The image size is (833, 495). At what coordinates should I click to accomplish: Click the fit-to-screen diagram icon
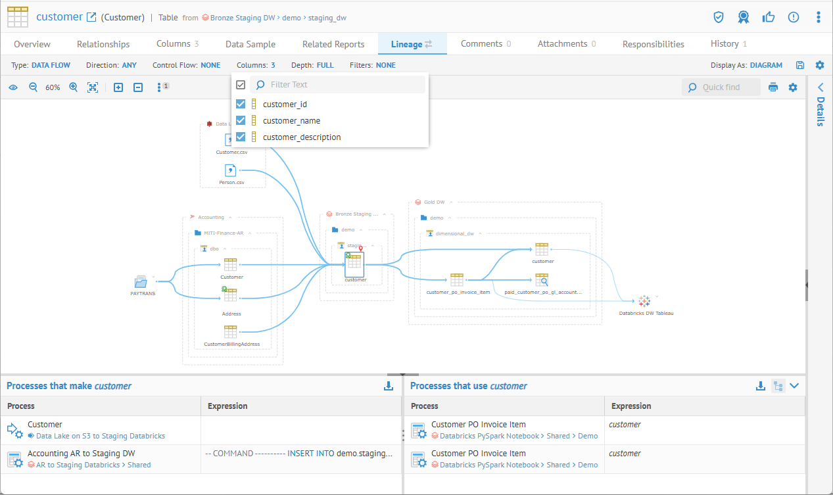pyautogui.click(x=93, y=87)
